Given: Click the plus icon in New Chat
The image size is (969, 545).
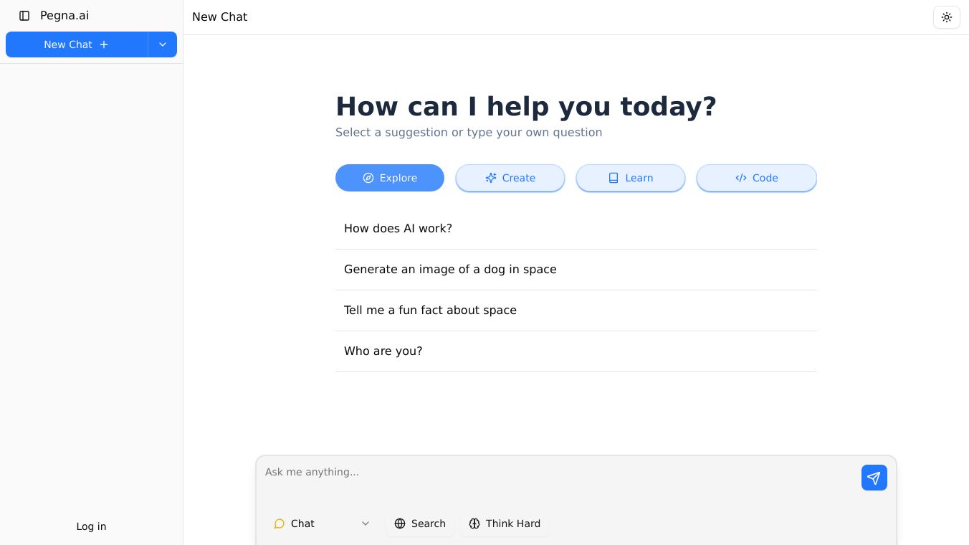Looking at the screenshot, I should coord(104,44).
